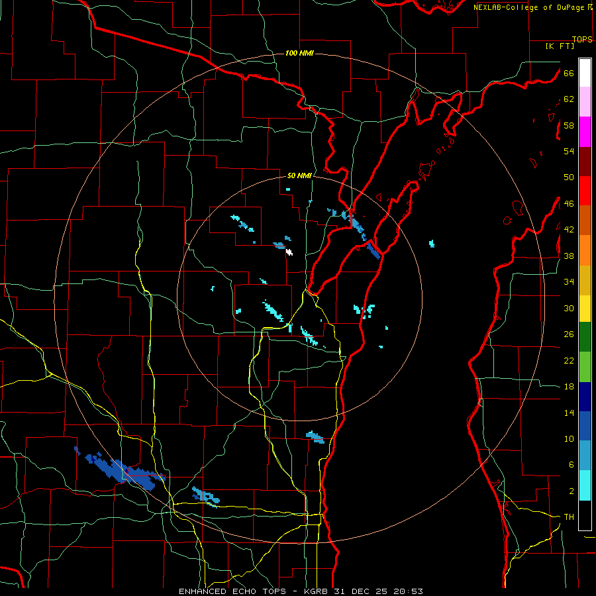
Task: Click the isolated cyan echo over Lake Michigan
Action: click(432, 244)
